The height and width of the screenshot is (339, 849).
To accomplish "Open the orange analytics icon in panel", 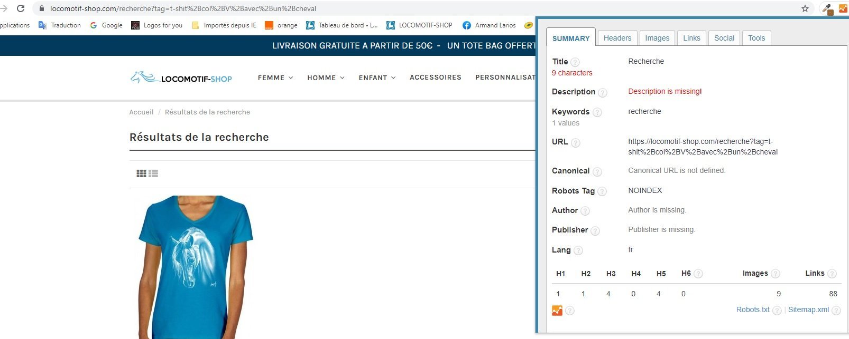I will click(557, 311).
